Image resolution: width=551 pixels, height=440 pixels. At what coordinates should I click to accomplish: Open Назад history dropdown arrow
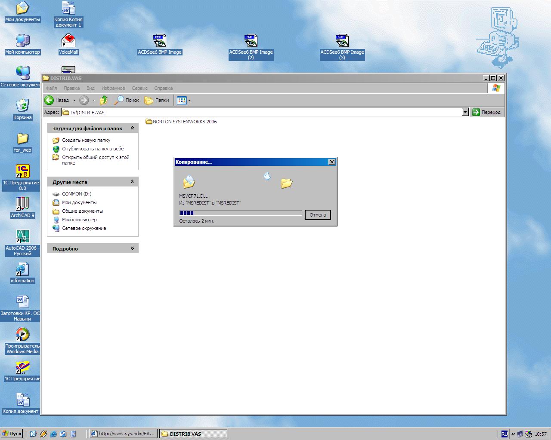tap(74, 100)
